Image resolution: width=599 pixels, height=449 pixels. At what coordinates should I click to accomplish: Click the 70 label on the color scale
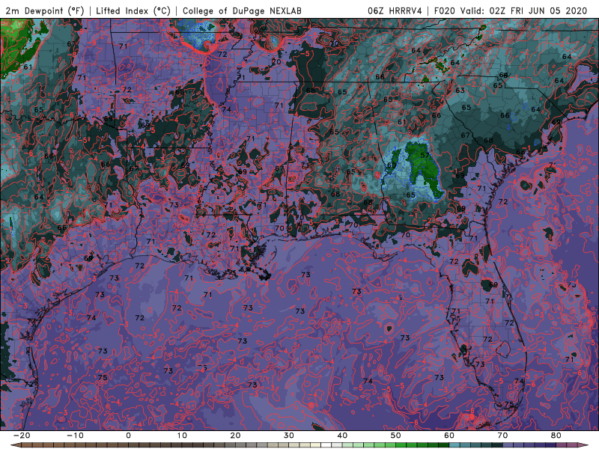pos(502,436)
